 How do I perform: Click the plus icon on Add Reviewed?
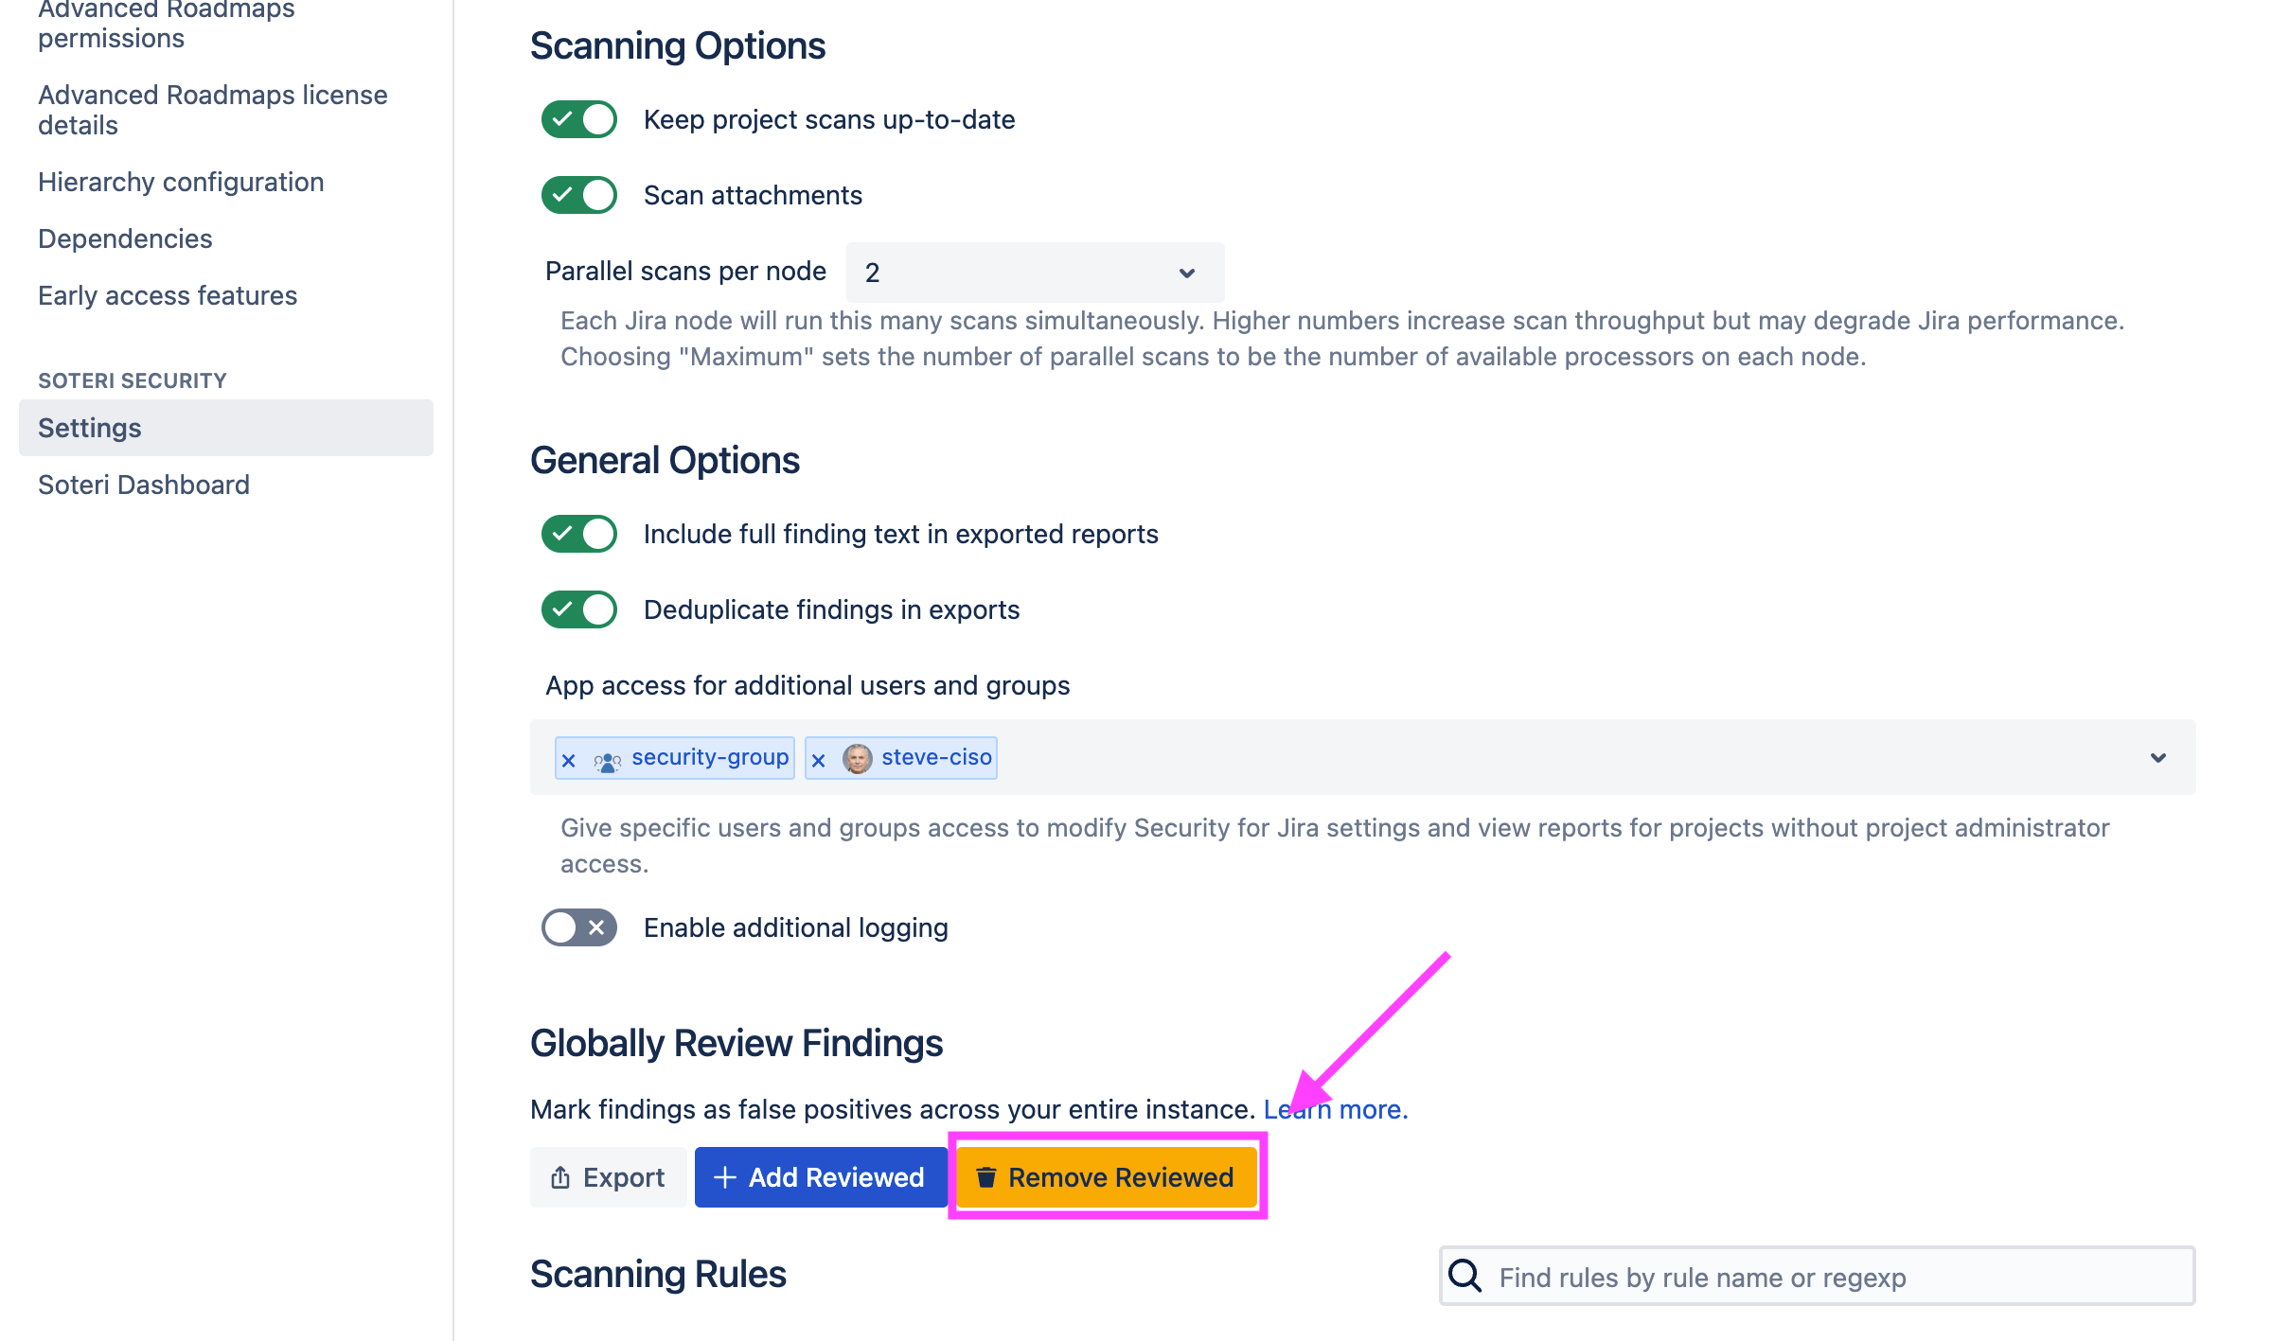click(725, 1176)
